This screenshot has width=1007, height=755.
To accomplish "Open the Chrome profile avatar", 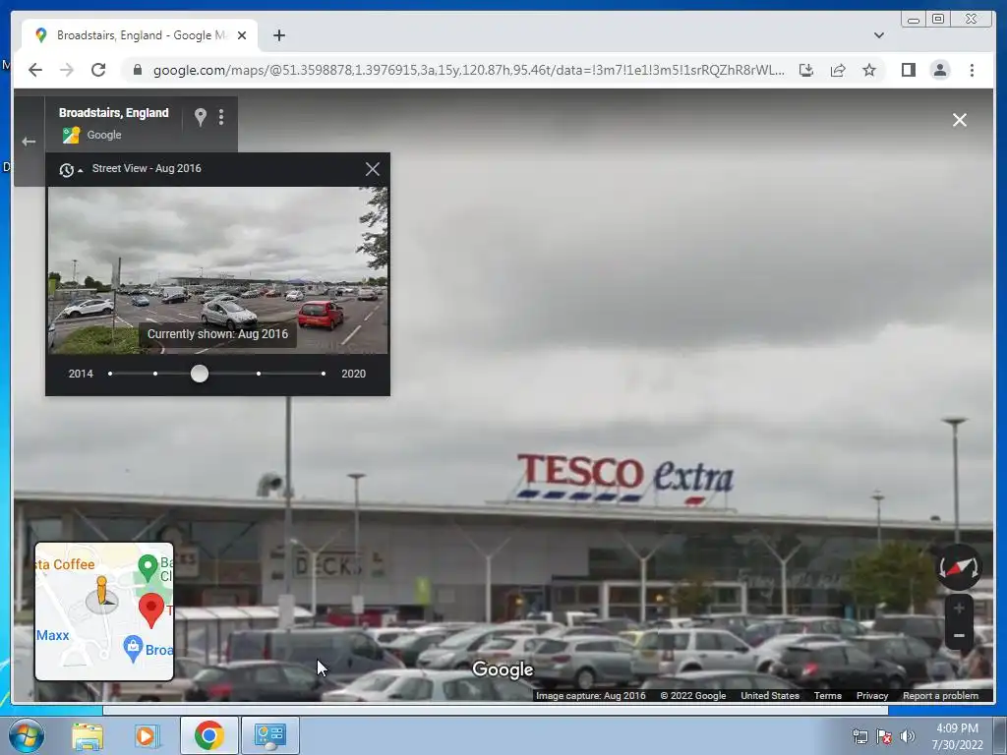I will [939, 70].
